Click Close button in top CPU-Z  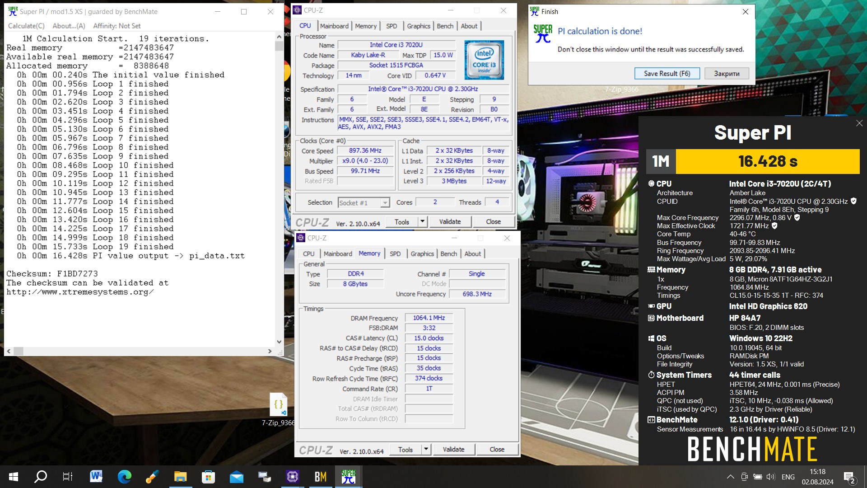pyautogui.click(x=493, y=221)
